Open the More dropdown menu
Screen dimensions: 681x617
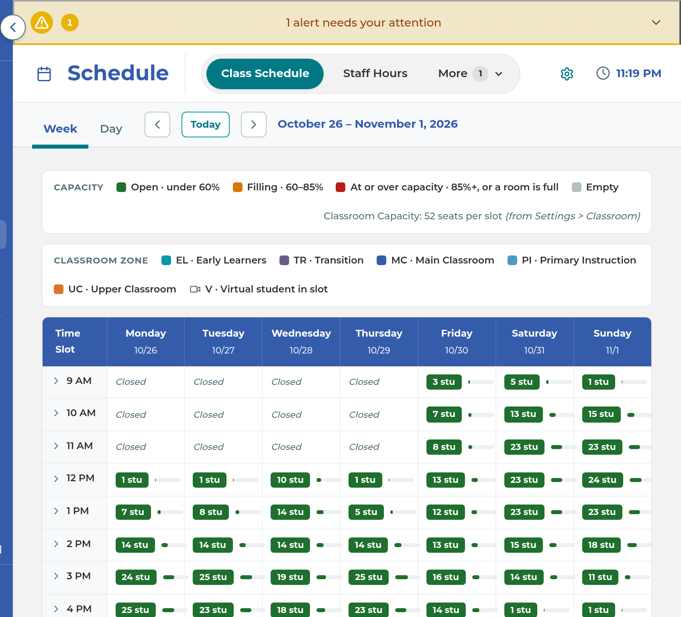pos(471,74)
